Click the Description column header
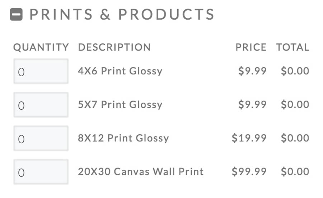Screen dimensions: 323x198 [114, 47]
